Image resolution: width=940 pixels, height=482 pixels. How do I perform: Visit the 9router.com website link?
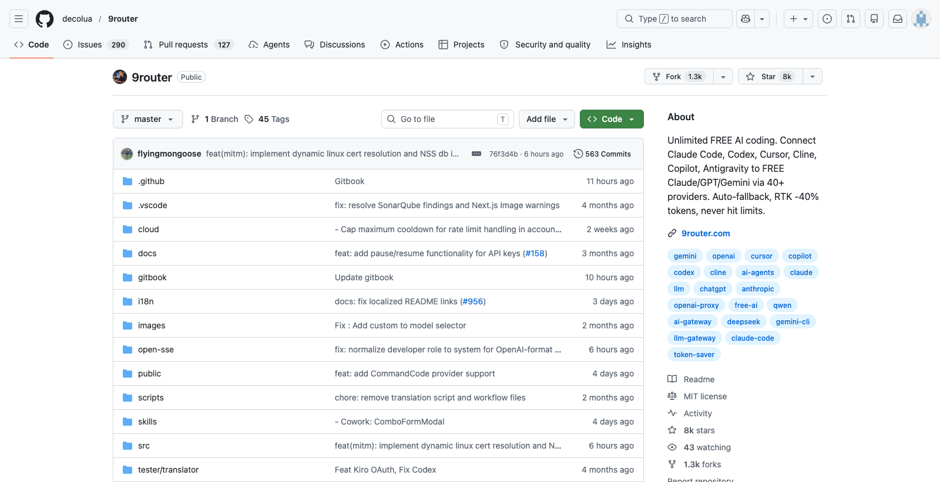(x=706, y=233)
